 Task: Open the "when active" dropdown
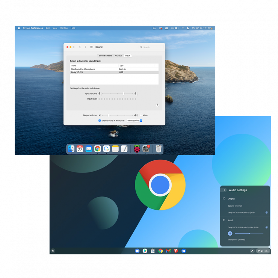pyautogui.click(x=134, y=121)
